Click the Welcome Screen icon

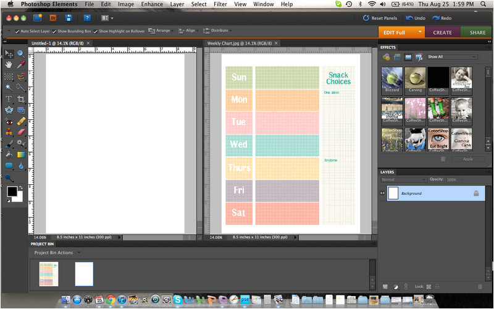coord(38,18)
